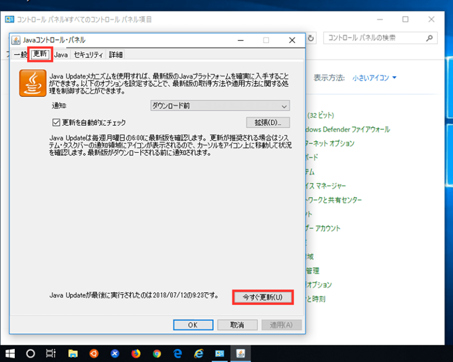This screenshot has height=362, width=453.
Task: Click the Control Panel taskbar icon
Action: (x=219, y=354)
